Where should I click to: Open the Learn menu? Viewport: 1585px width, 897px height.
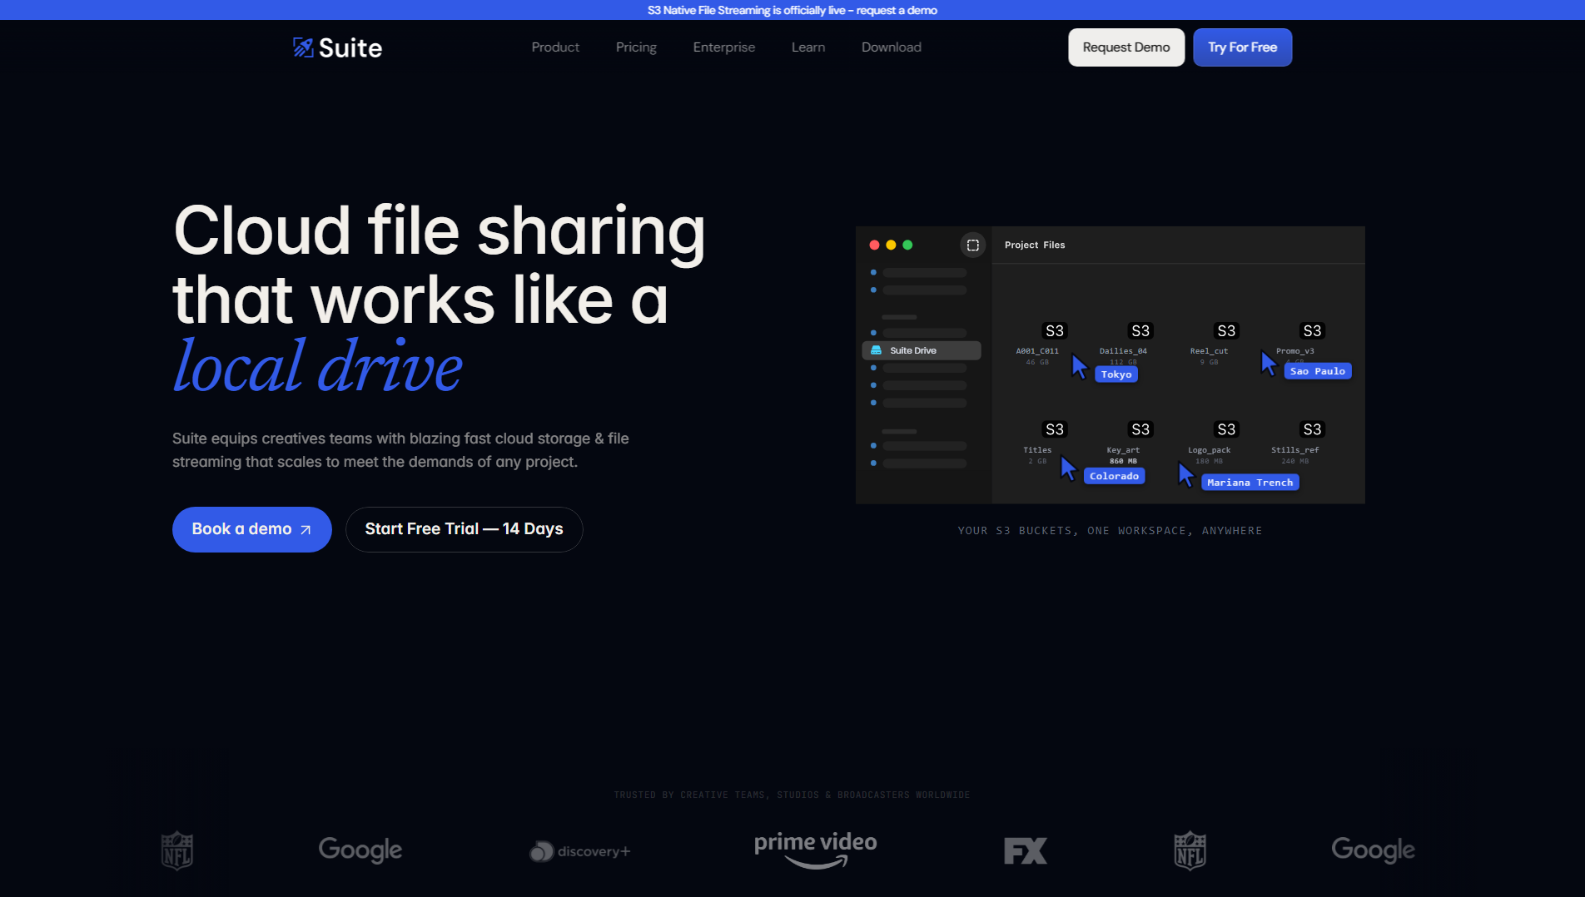[x=808, y=47]
